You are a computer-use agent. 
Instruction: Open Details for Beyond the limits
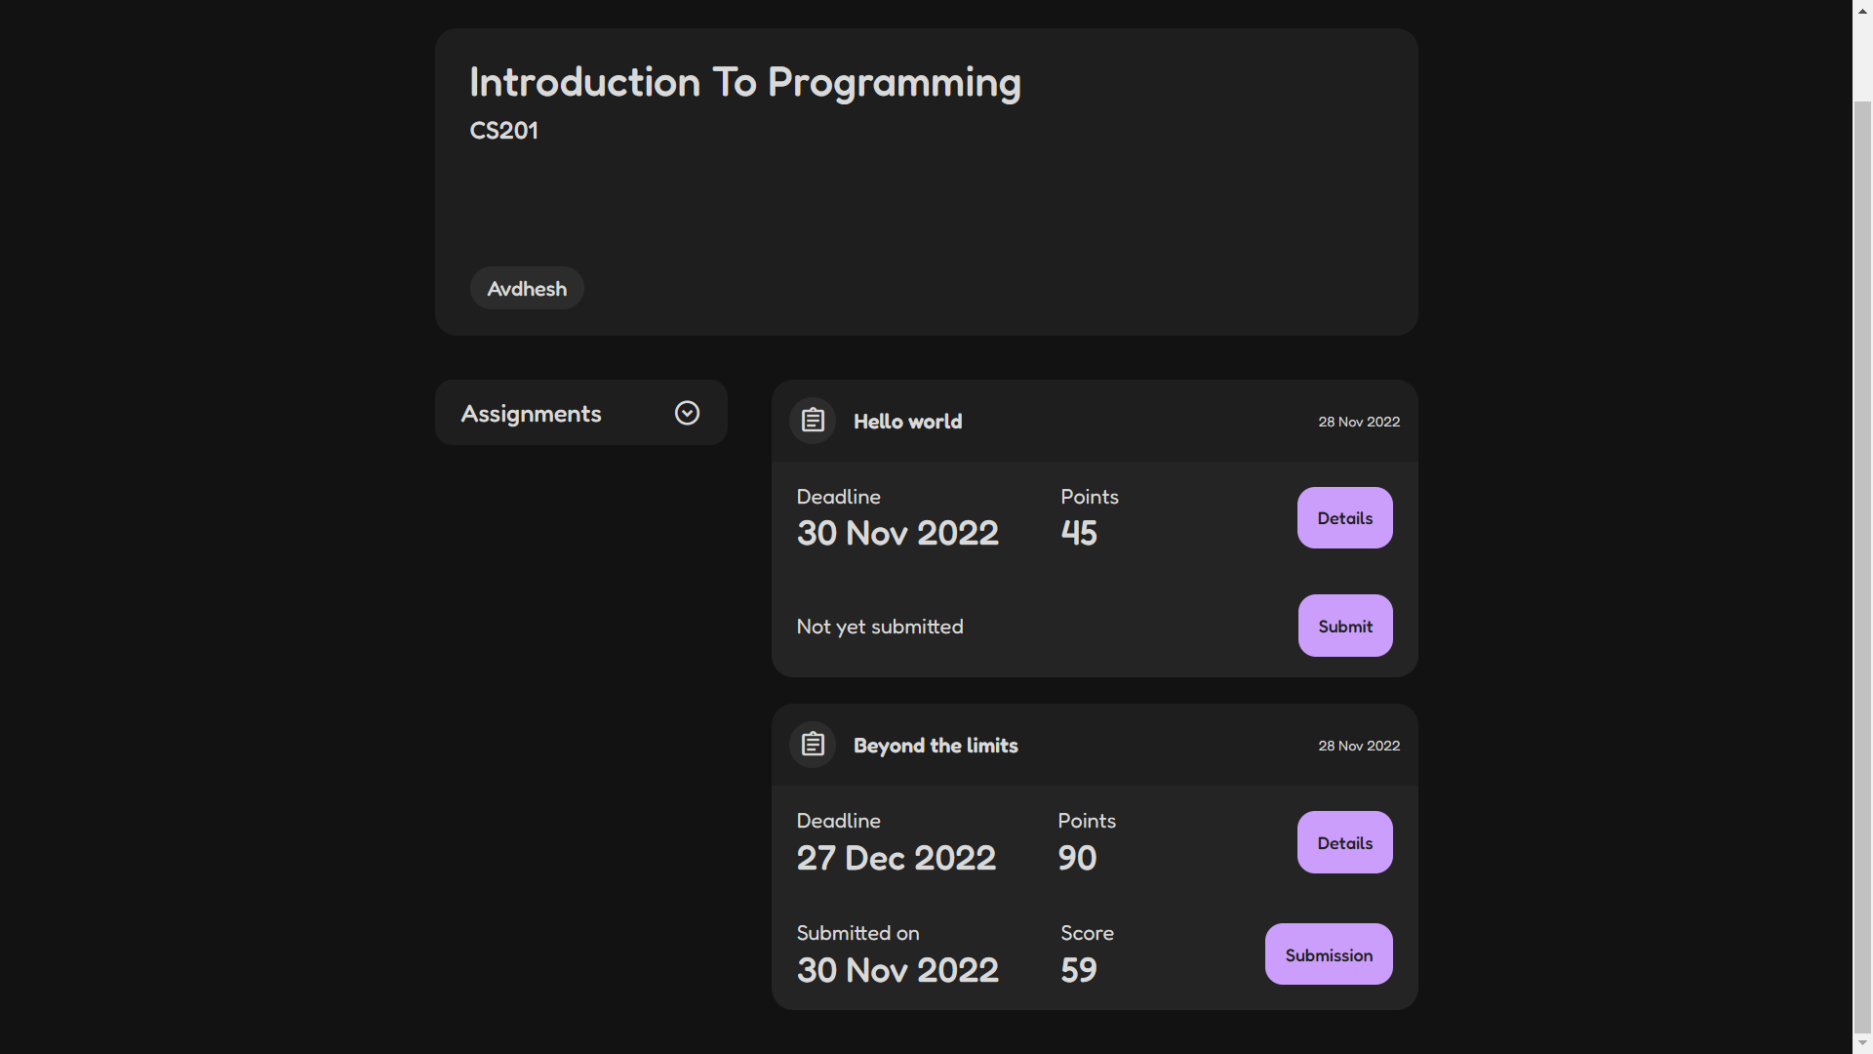[1344, 842]
